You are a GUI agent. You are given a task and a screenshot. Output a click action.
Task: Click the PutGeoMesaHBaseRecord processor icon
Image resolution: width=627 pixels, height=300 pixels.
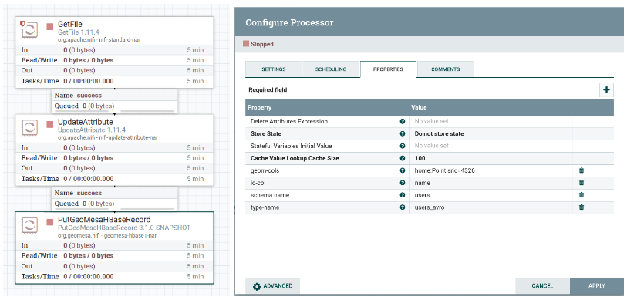(x=29, y=224)
